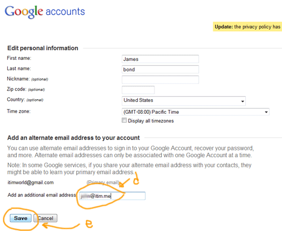This screenshot has width=282, height=231.
Task: Open the Time zone dropdown showing Pacific Time
Action: (x=196, y=112)
